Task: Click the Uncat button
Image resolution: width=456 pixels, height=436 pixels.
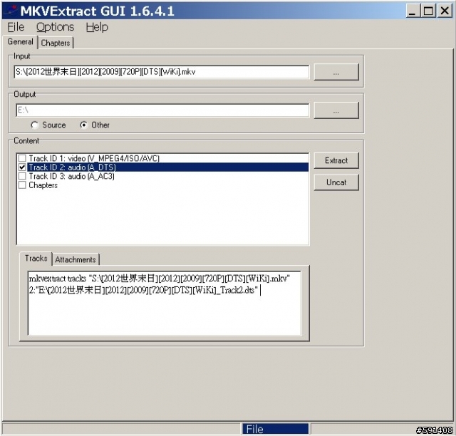Action: tap(336, 182)
